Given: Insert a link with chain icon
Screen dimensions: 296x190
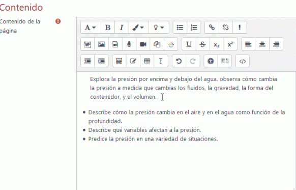Looking at the screenshot, I should (212, 28).
